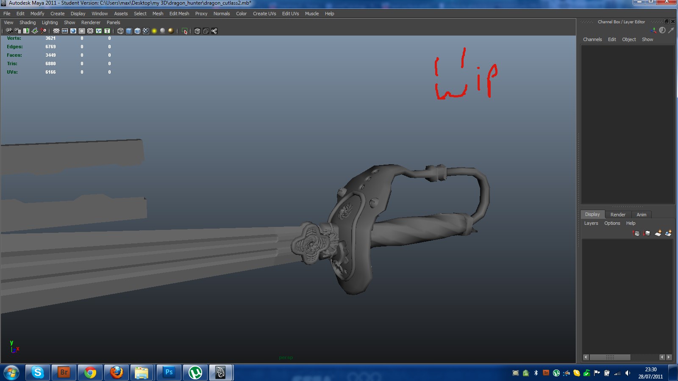Open the Edit Mesh menu
The image size is (678, 381).
pos(179,14)
